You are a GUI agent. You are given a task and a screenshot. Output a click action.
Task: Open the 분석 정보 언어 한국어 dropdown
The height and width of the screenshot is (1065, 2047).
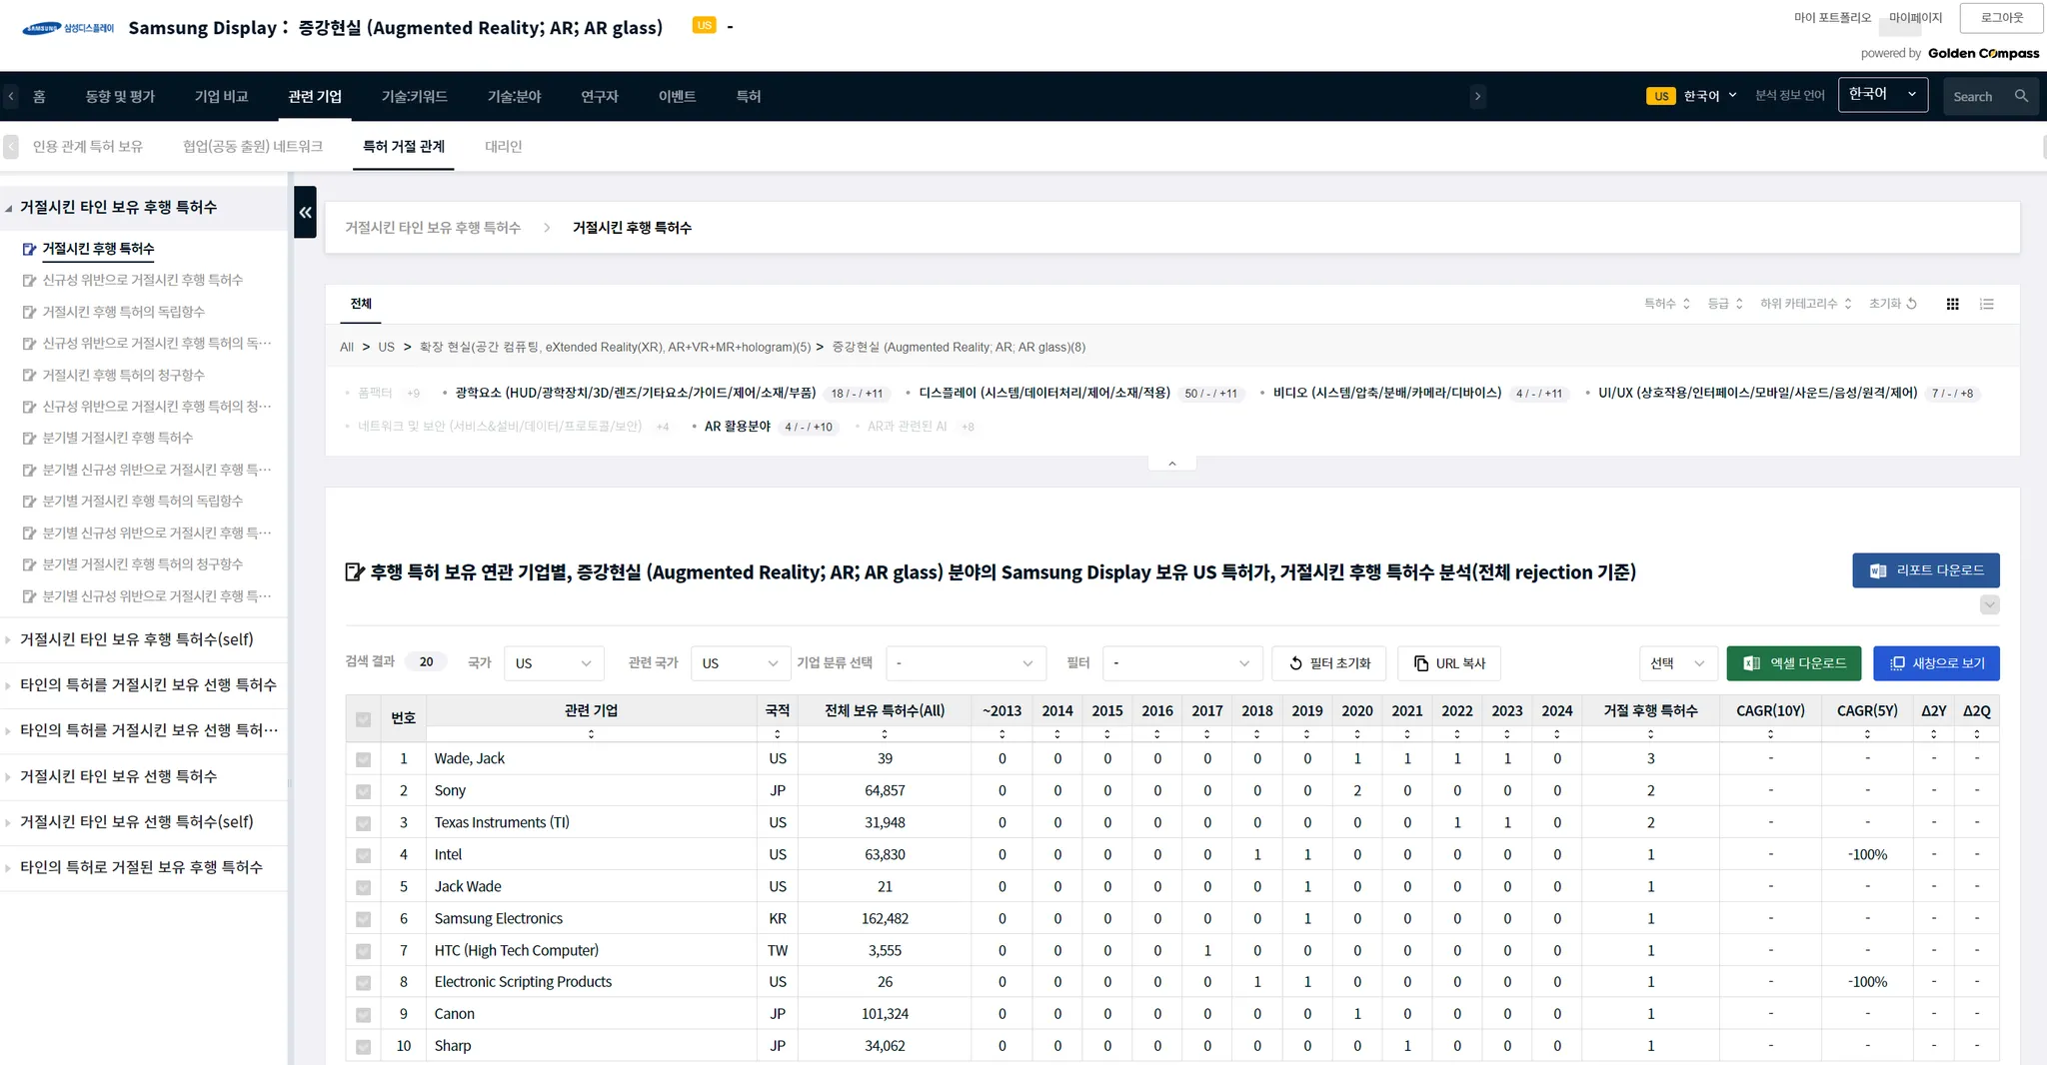[1883, 95]
